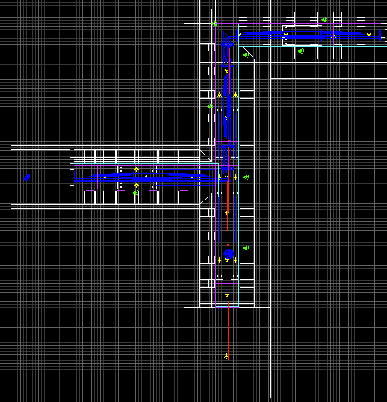Click the yellow light on red line below junction

227,212
